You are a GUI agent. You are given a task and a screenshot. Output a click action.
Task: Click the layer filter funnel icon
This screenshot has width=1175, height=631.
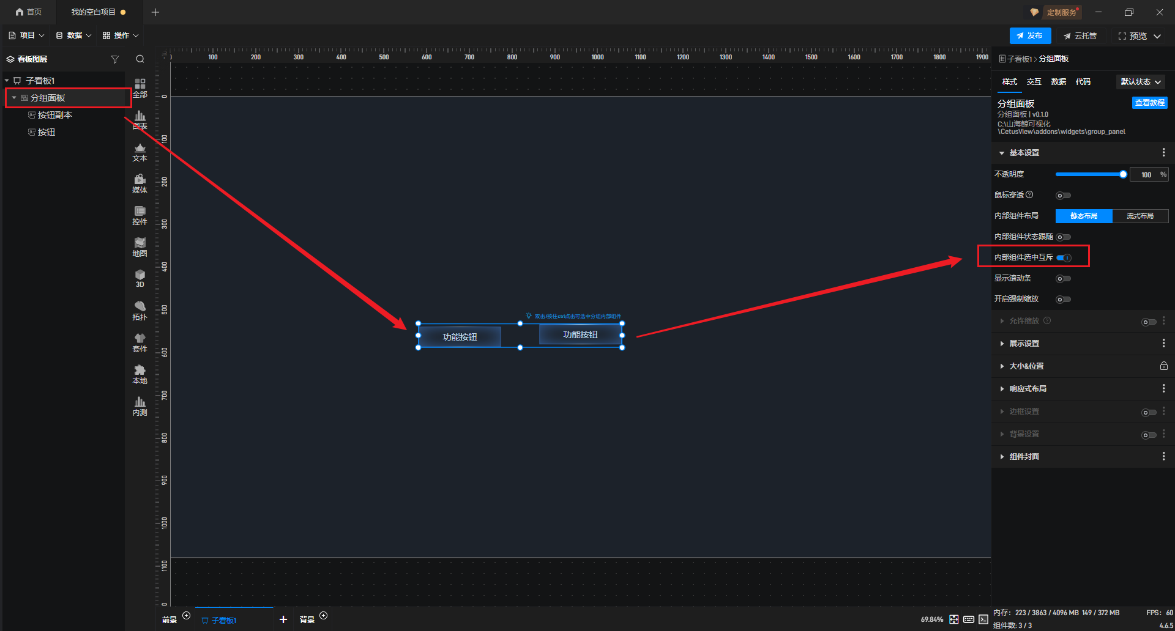[x=114, y=59]
